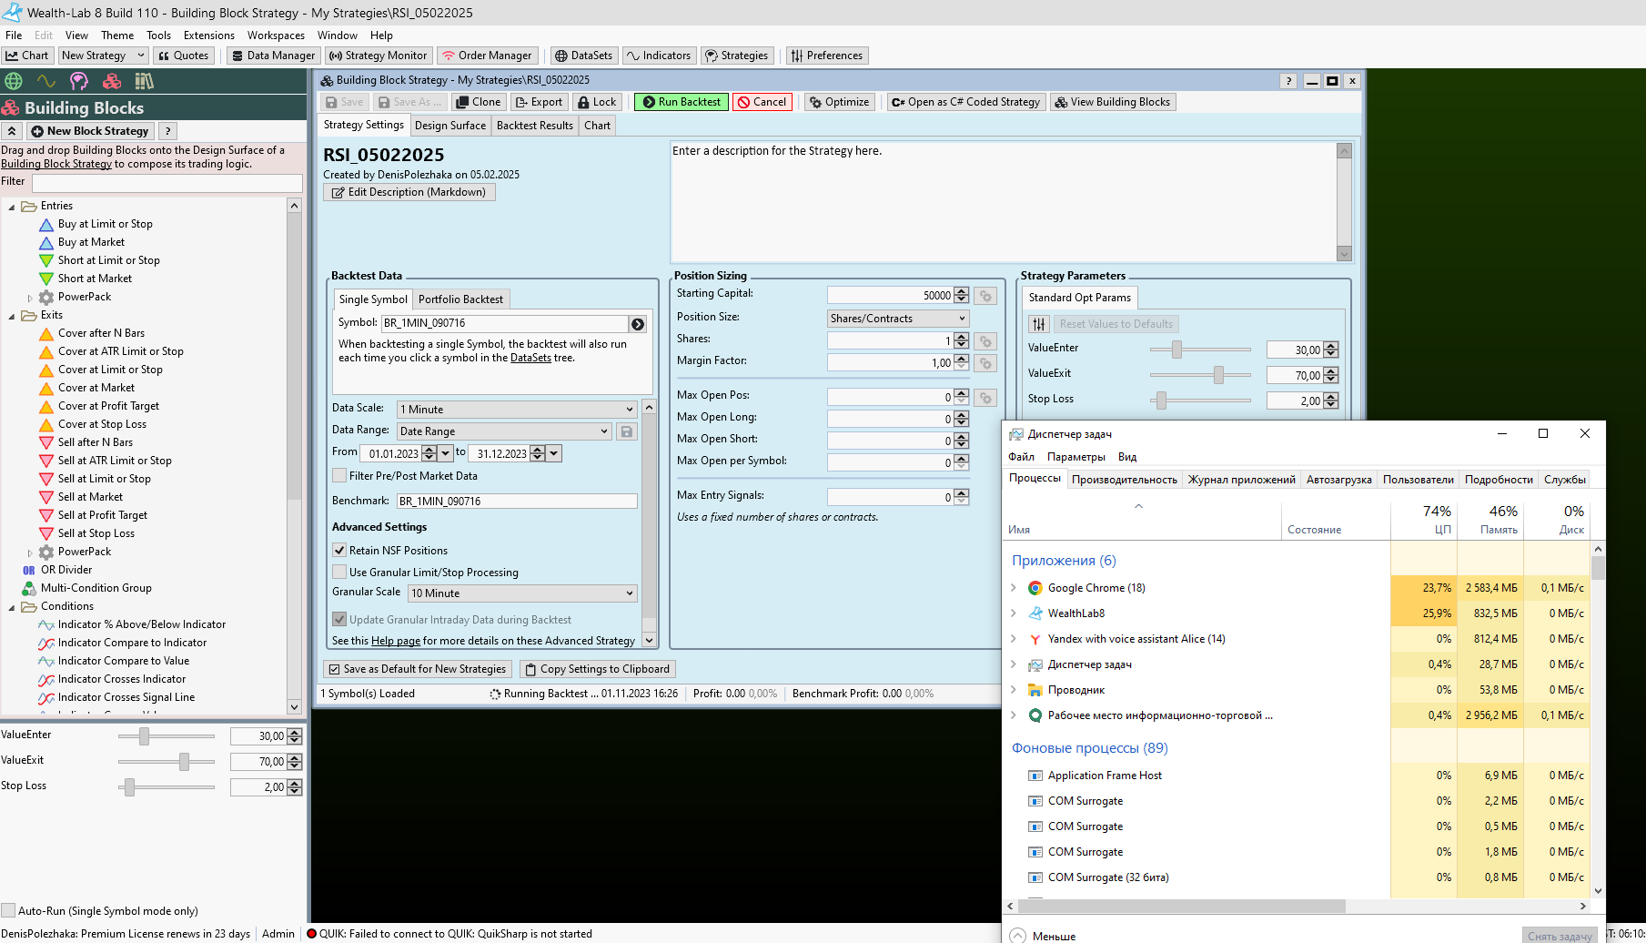Open Indicators from the main toolbar

(659, 56)
